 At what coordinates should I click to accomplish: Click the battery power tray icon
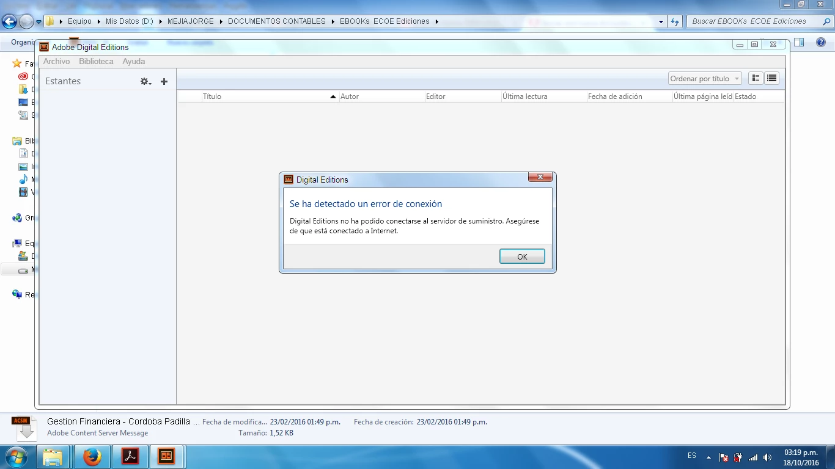[738, 457]
